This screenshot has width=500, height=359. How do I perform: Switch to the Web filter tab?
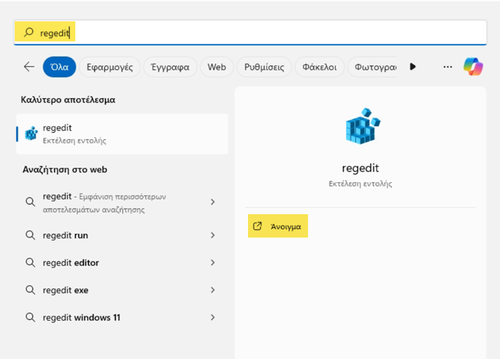[217, 67]
